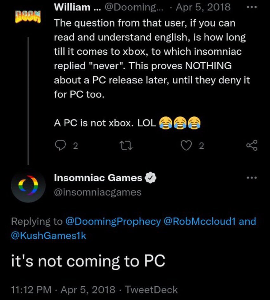Like William's tweet with the heart icon
Image resolution: width=270 pixels, height=300 pixels.
click(186, 146)
